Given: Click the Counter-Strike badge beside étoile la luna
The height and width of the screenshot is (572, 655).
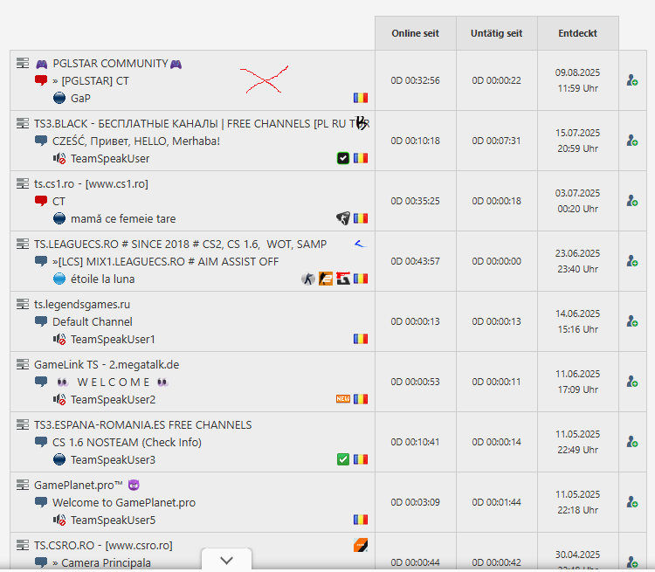Looking at the screenshot, I should tap(307, 279).
